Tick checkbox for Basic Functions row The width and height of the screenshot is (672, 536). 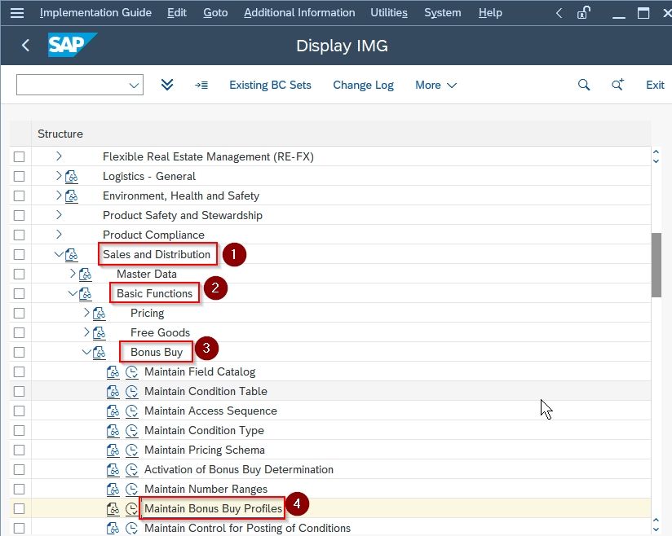[x=20, y=294]
